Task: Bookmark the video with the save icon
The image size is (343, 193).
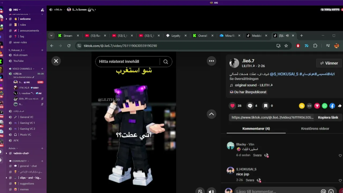Action: point(266,106)
